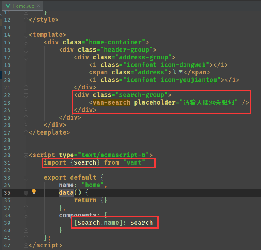Screen dimensions: 261x250
Task: Click line number 23 in gutter
Action: click(7, 103)
